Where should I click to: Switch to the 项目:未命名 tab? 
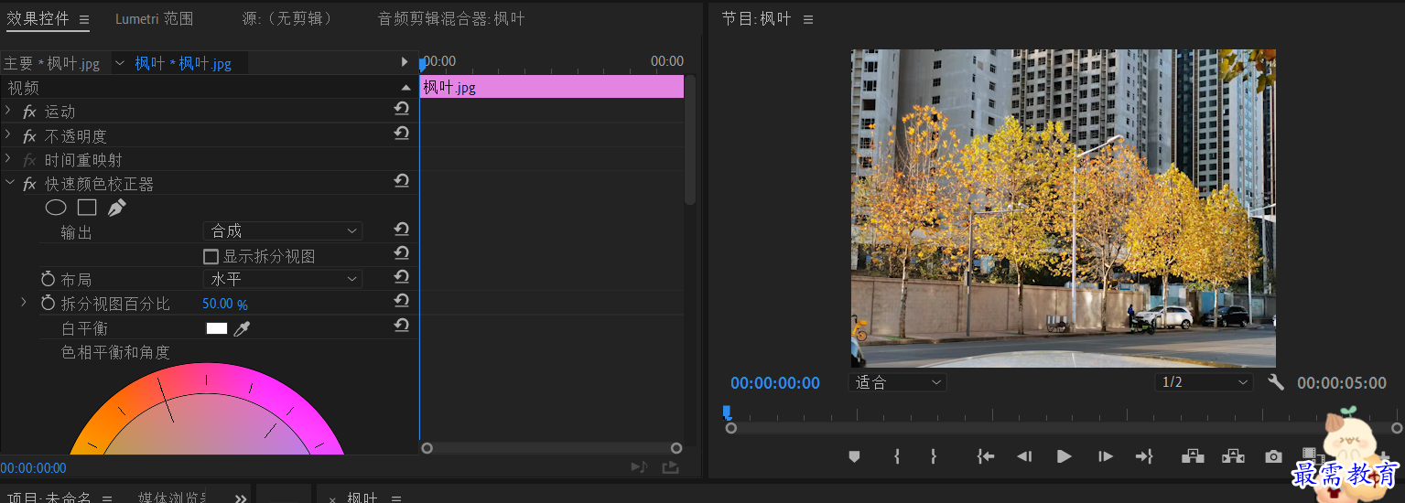[x=48, y=498]
